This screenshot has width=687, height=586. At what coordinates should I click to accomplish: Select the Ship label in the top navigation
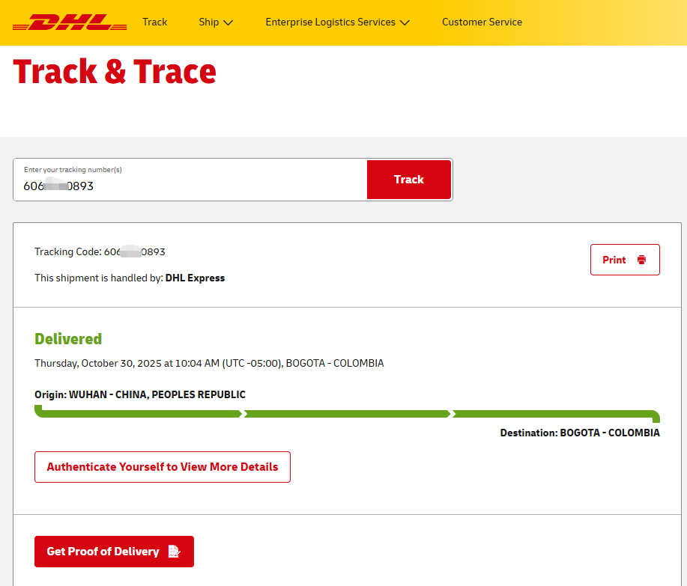coord(209,22)
